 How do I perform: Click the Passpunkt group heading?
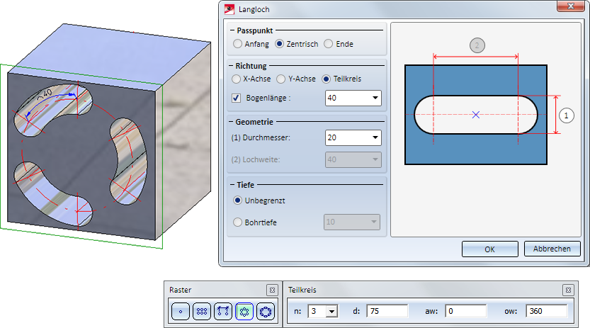[255, 31]
